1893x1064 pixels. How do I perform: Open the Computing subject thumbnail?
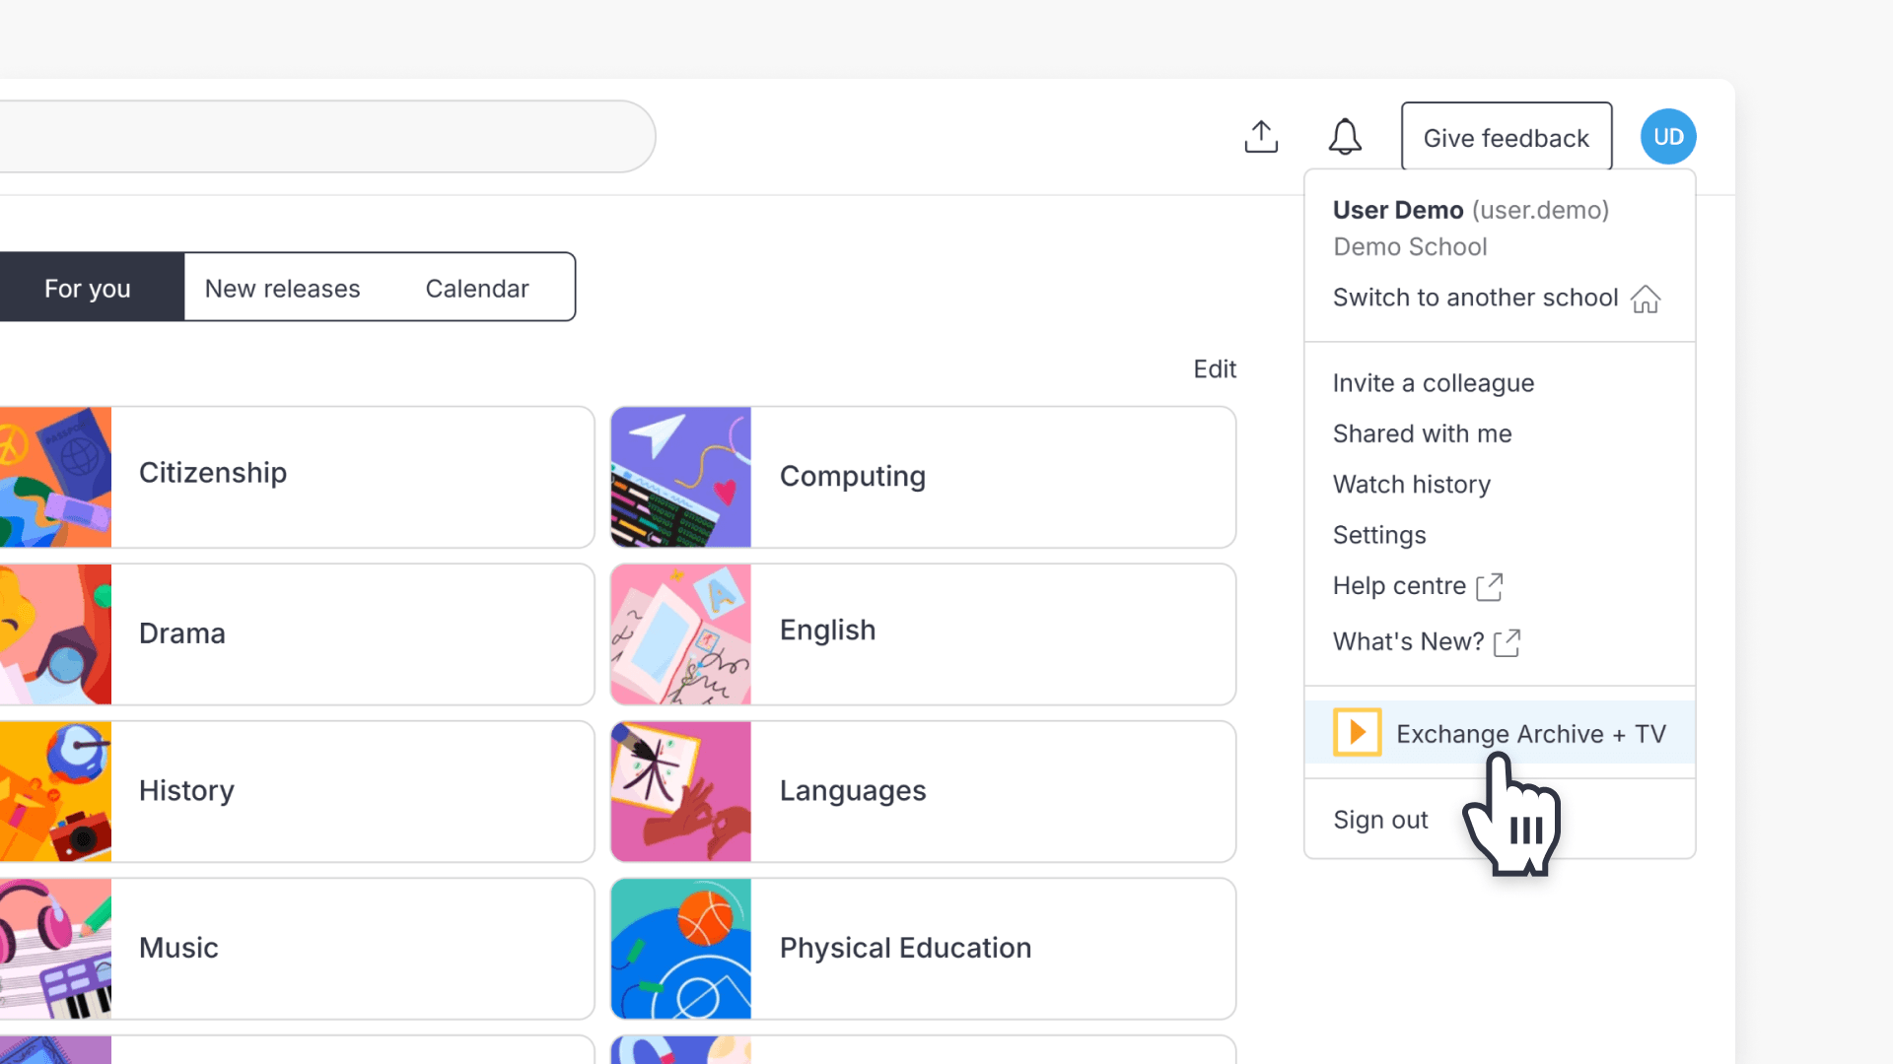point(680,478)
